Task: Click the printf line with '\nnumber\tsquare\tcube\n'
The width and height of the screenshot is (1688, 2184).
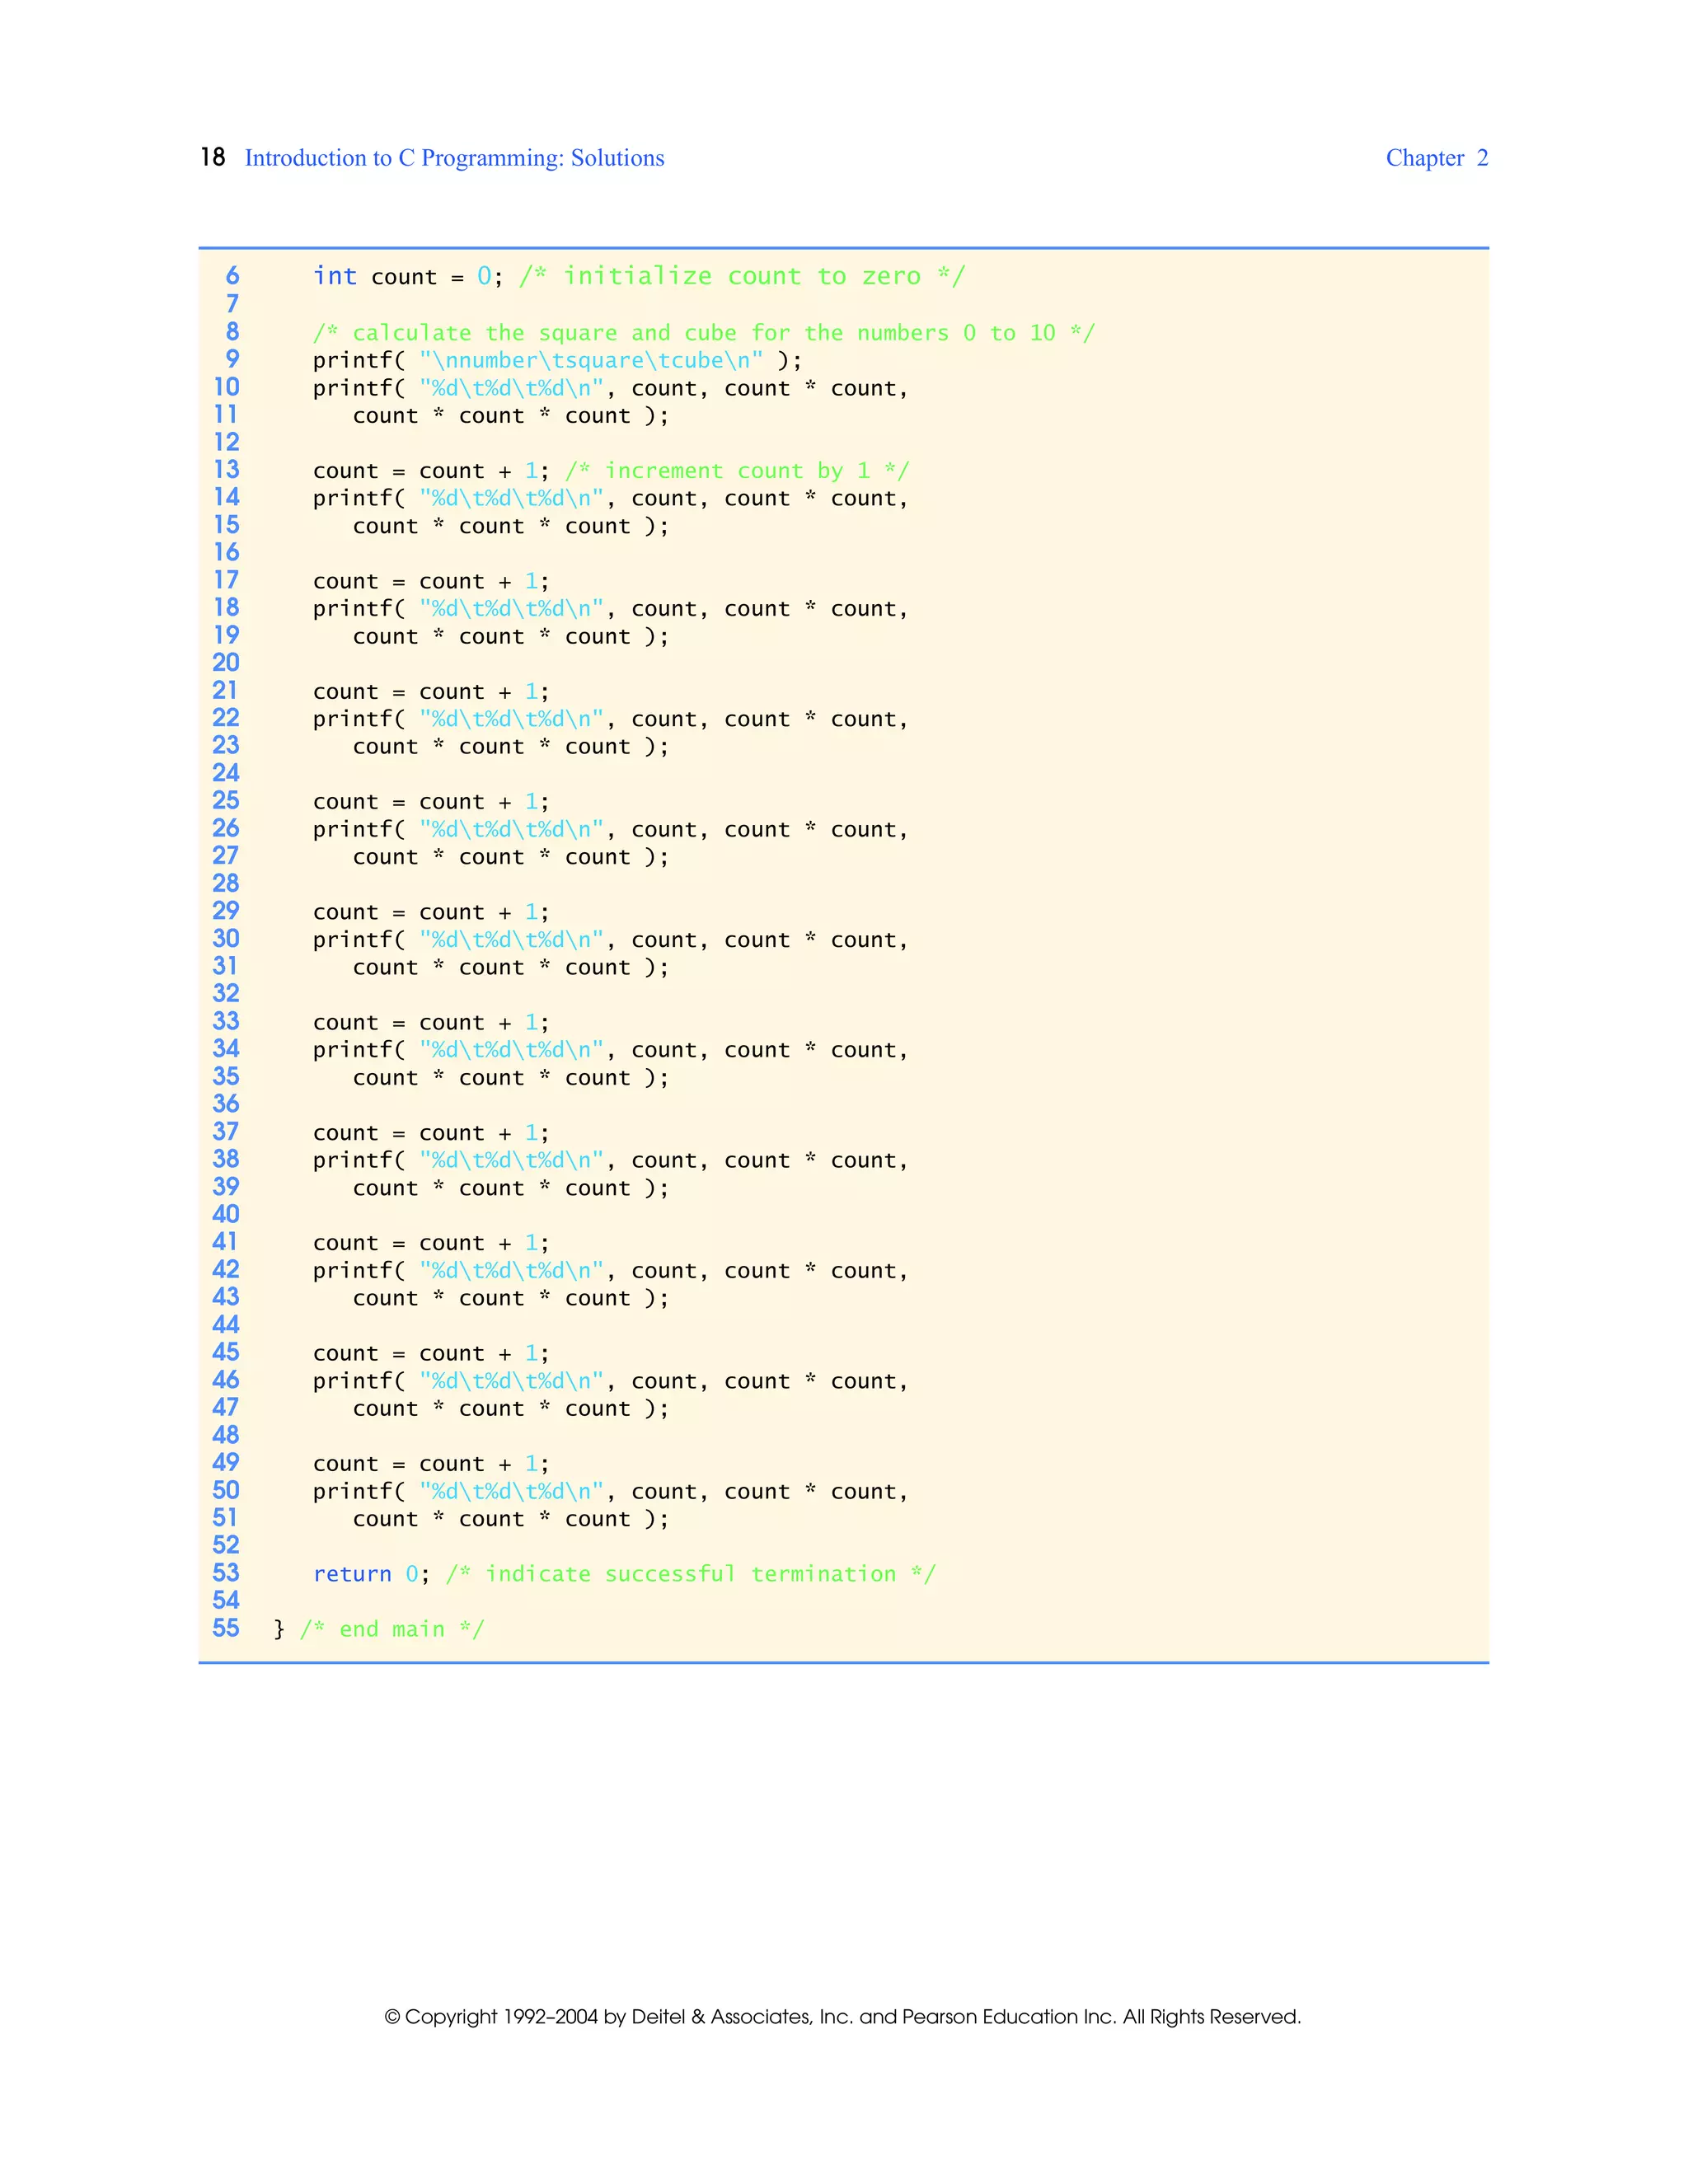Action: (557, 361)
